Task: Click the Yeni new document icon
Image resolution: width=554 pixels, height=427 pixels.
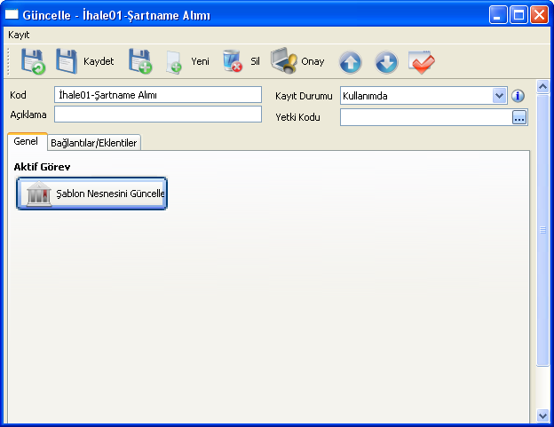Action: 174,62
